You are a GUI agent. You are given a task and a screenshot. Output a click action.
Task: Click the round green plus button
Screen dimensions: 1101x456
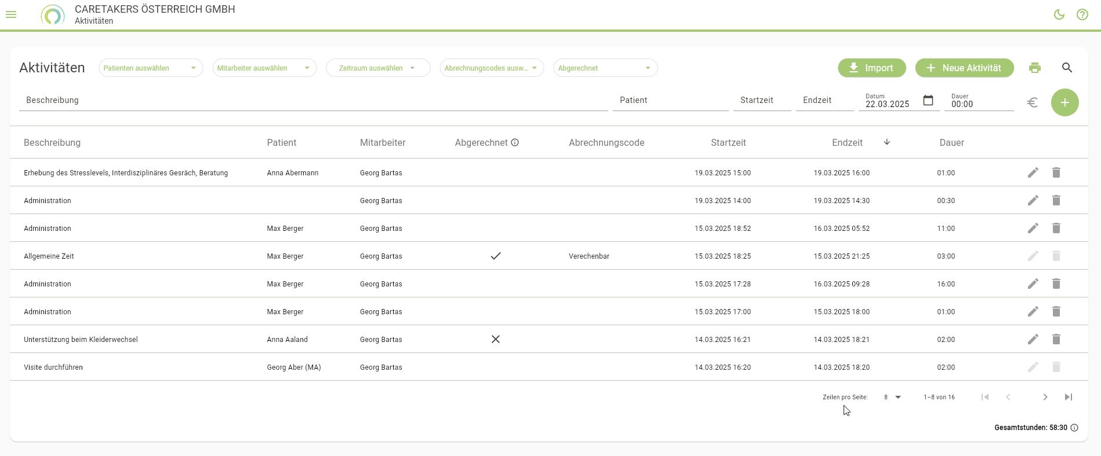point(1064,102)
